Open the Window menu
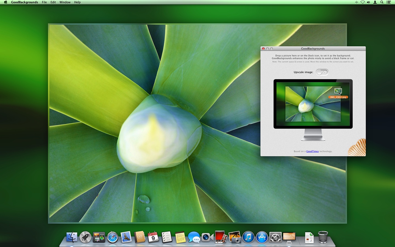The height and width of the screenshot is (247, 395). tap(65, 2)
